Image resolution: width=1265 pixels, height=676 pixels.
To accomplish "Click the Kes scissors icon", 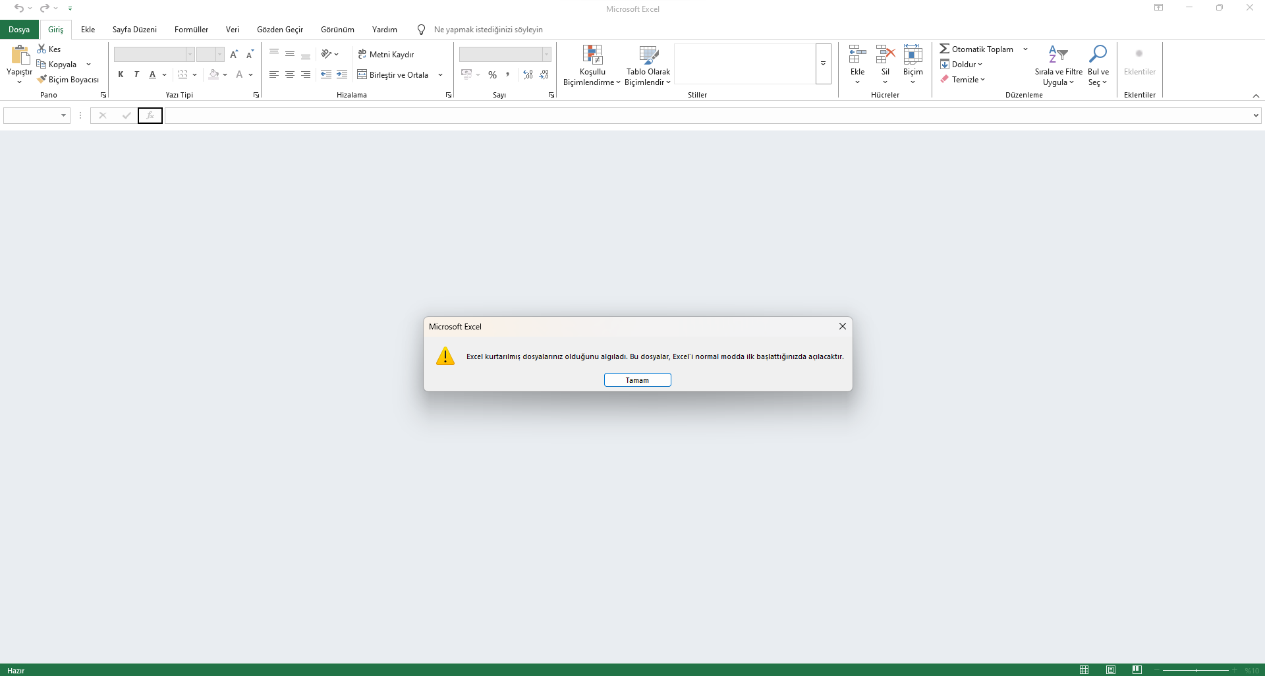I will (x=42, y=49).
